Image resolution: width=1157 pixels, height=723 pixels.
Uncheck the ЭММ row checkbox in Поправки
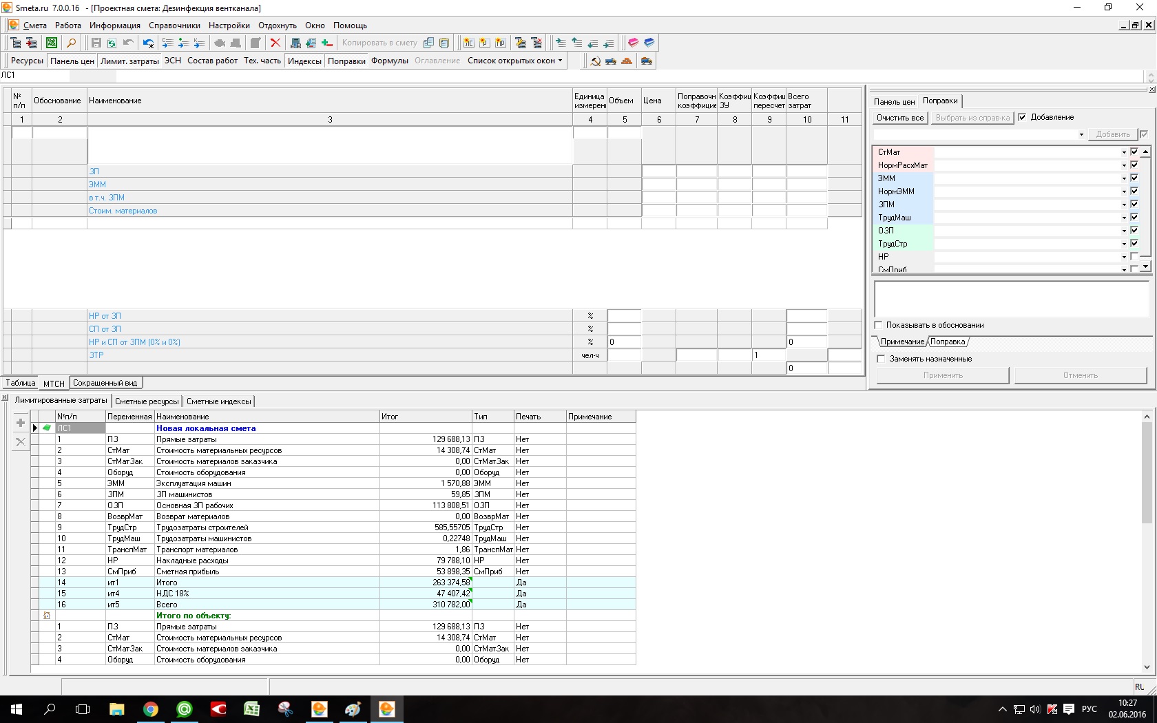pos(1134,178)
